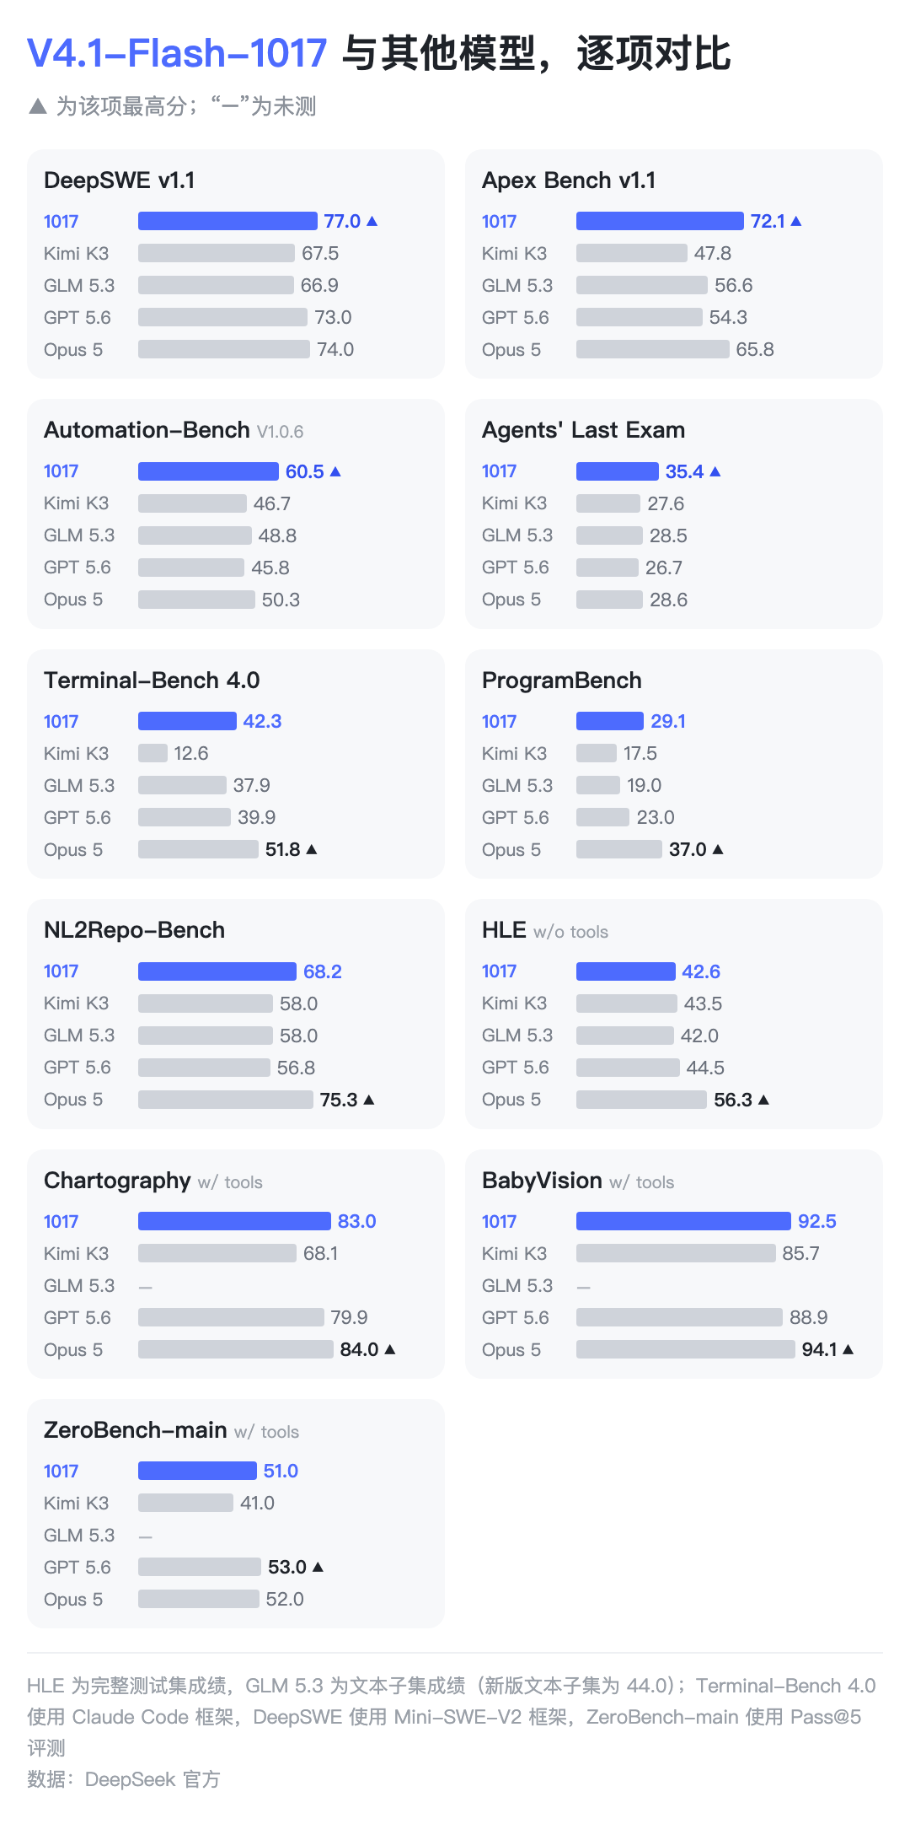
Task: Click the blue V4.1-Flash-1017 title text
Action: pyautogui.click(x=177, y=53)
